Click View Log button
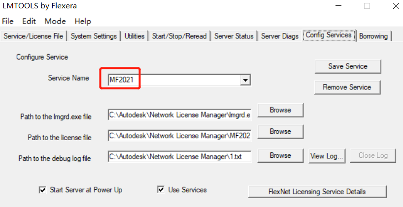The height and width of the screenshot is (207, 403). (x=327, y=156)
